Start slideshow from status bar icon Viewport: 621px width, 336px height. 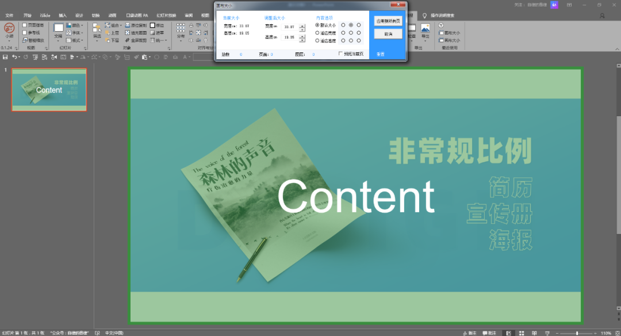pos(547,333)
